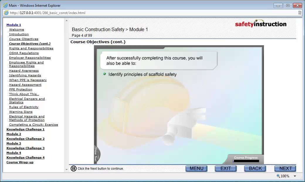Open Hazard Awareness link

[24, 70]
